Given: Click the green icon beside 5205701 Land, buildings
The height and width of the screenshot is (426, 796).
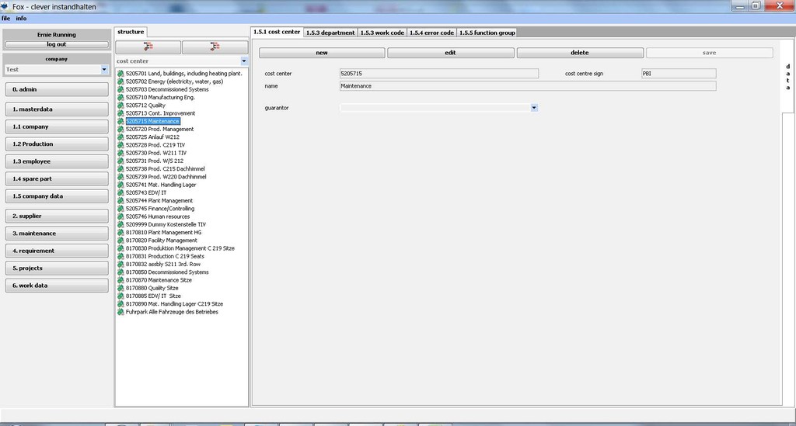Looking at the screenshot, I should click(120, 74).
